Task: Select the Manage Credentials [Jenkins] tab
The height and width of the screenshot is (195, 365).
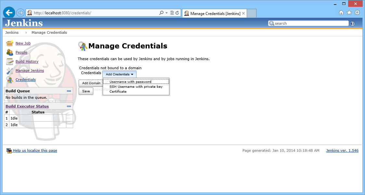Action: point(215,14)
